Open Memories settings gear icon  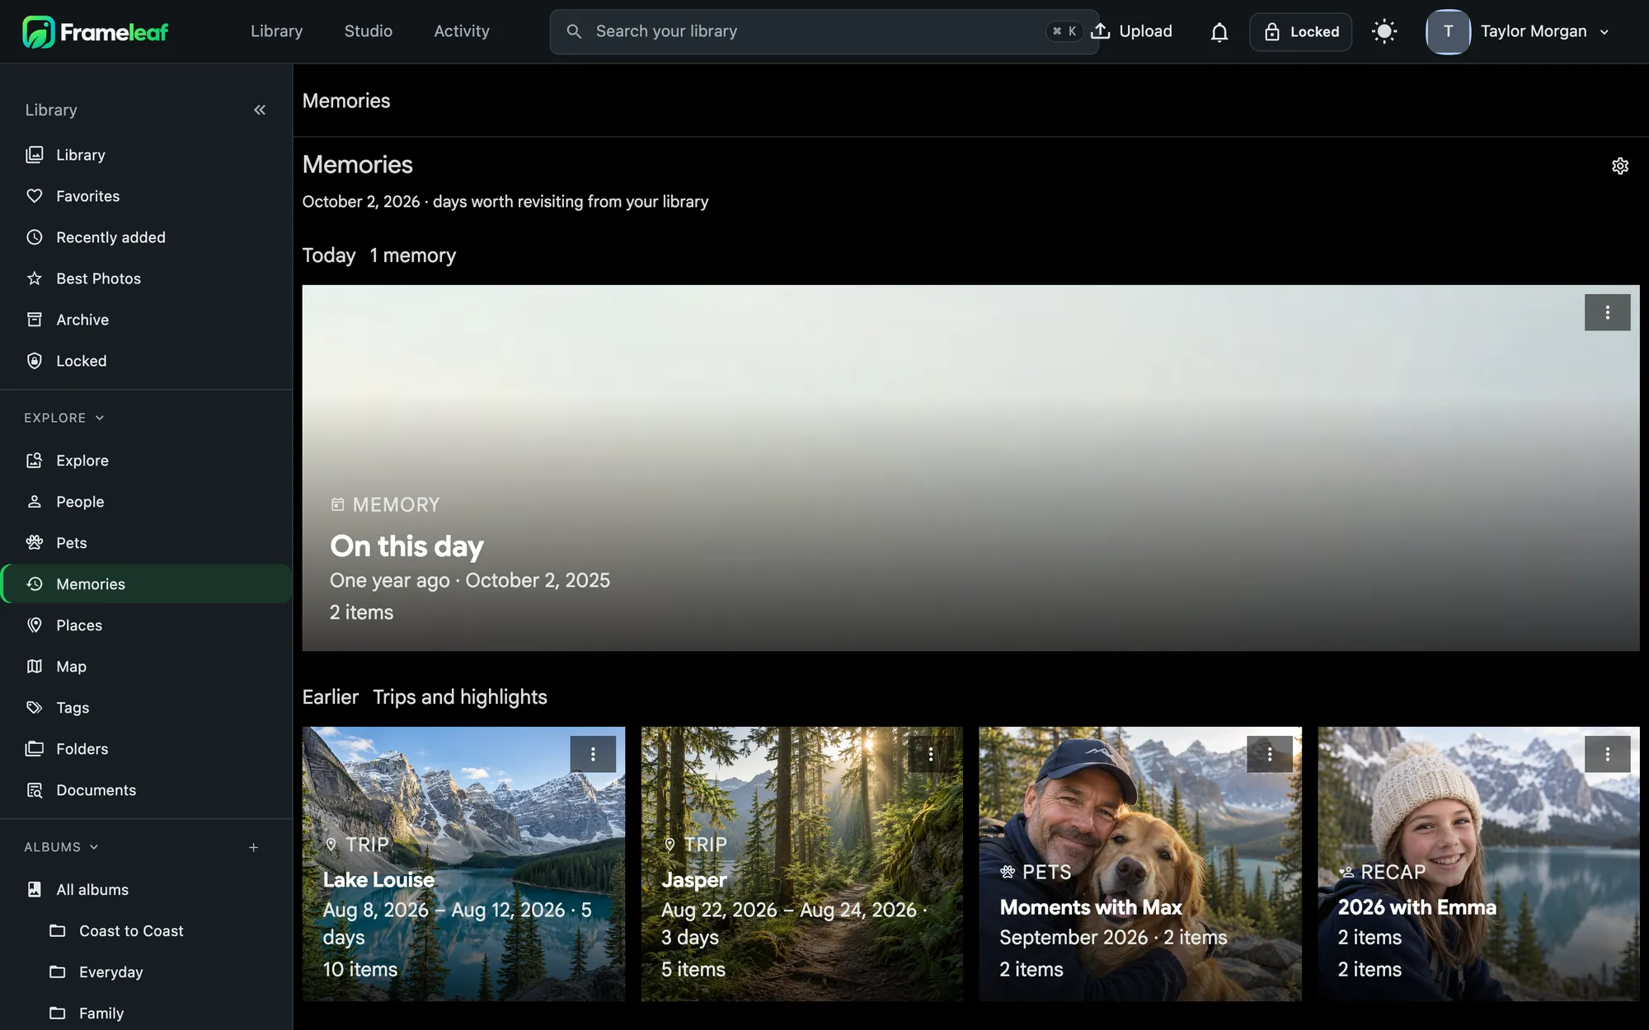pos(1619,166)
